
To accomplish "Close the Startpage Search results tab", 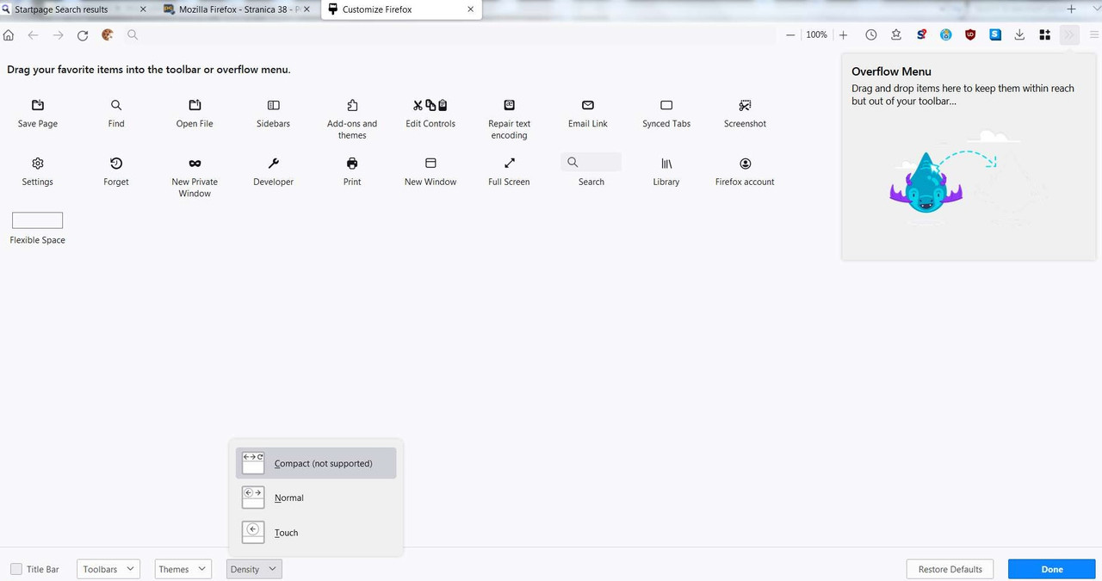I will tap(143, 9).
